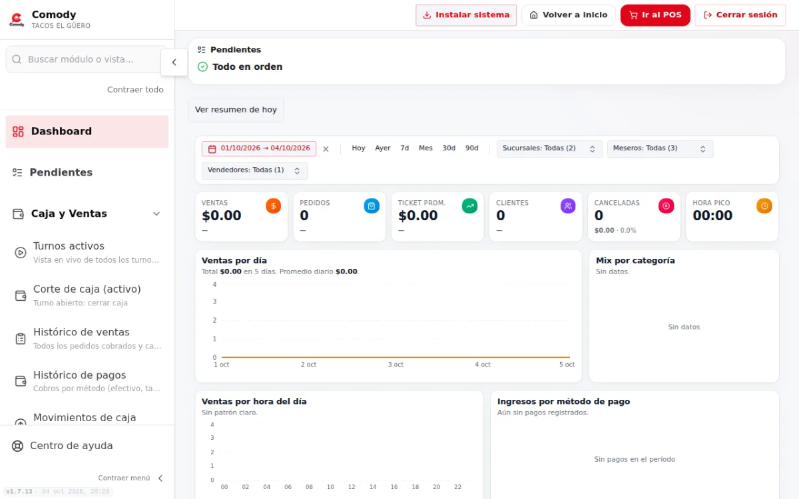The height and width of the screenshot is (499, 799).
Task: Click the calendar icon in date range
Action: coord(212,148)
